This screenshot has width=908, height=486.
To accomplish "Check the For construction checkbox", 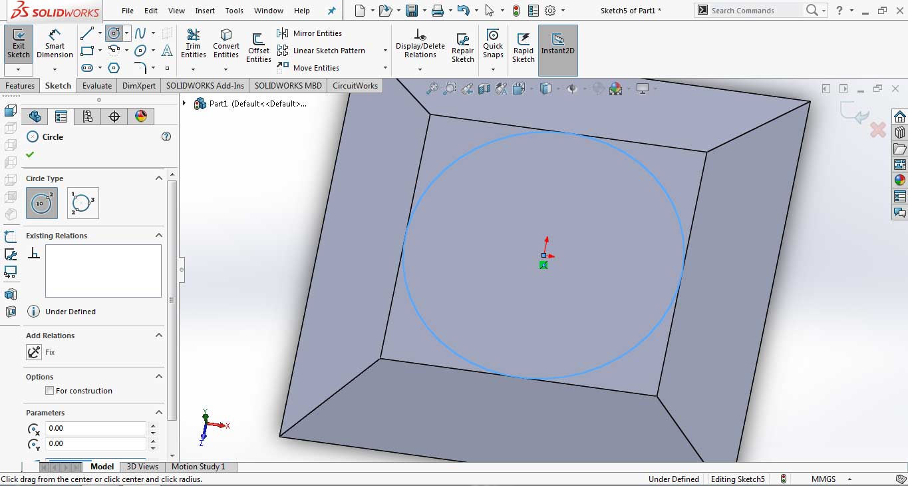I will 49,391.
